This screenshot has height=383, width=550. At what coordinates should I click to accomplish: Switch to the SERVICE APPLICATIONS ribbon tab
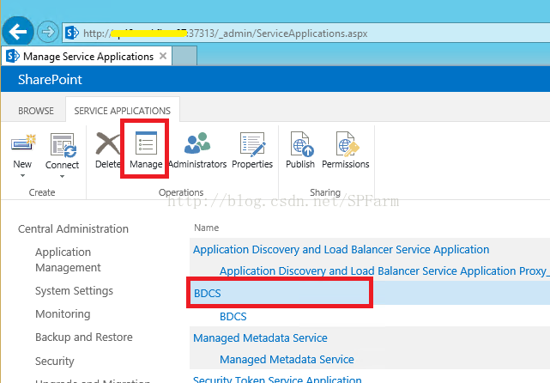pos(123,111)
